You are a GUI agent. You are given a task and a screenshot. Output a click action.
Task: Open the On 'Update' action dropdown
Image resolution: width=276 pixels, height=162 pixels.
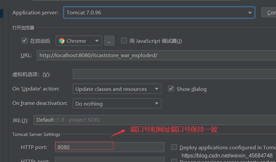point(117,89)
